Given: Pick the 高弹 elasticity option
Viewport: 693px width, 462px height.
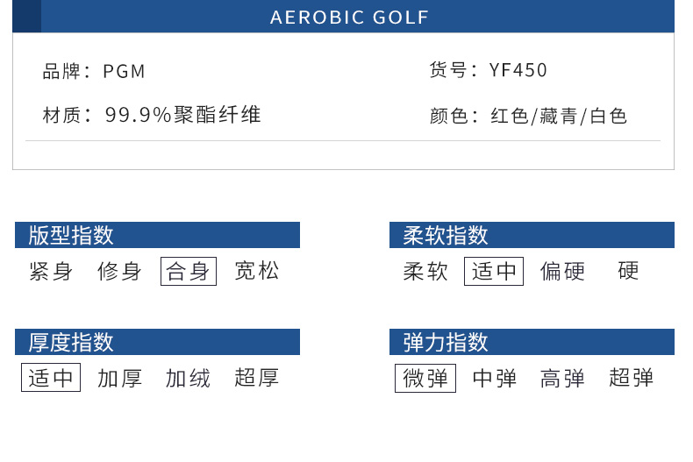Looking at the screenshot, I should 562,378.
